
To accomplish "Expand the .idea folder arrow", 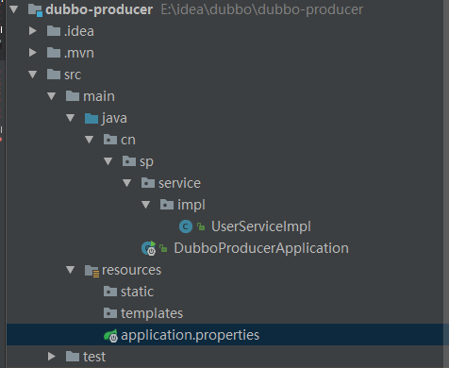I will tap(33, 31).
